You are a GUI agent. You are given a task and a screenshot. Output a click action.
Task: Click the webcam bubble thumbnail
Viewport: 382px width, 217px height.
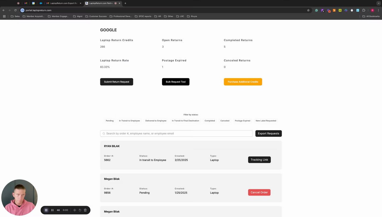pyautogui.click(x=19, y=197)
